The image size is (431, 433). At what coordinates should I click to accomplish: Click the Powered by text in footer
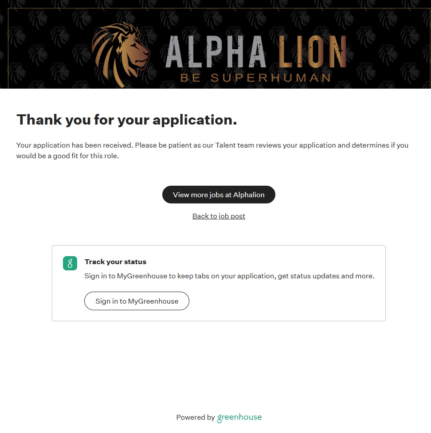point(195,417)
